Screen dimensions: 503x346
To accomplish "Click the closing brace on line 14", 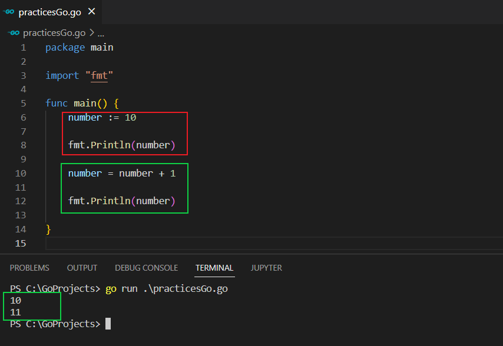I will point(48,229).
